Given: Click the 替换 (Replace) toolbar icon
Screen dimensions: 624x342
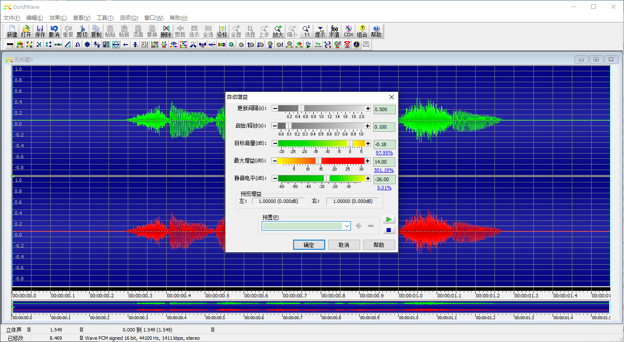Looking at the screenshot, I should click(152, 31).
